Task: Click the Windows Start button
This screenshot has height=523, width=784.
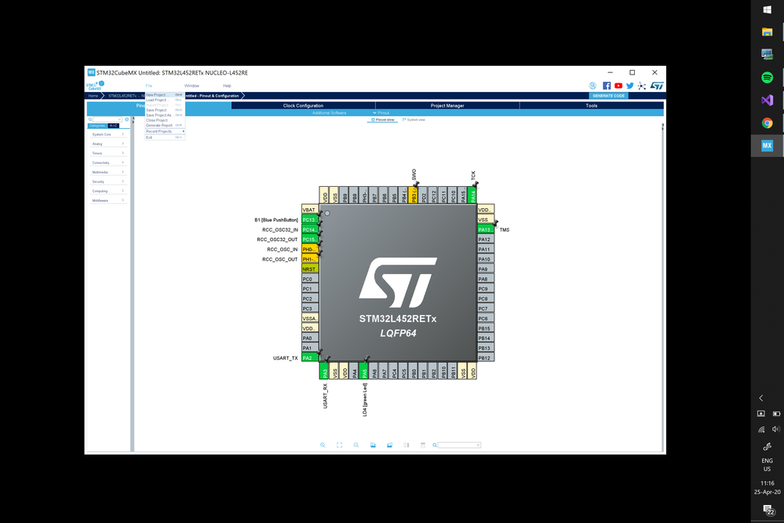Action: point(767,9)
